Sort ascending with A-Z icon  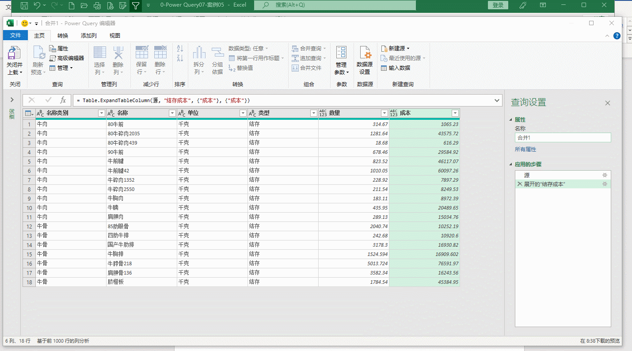(x=180, y=49)
